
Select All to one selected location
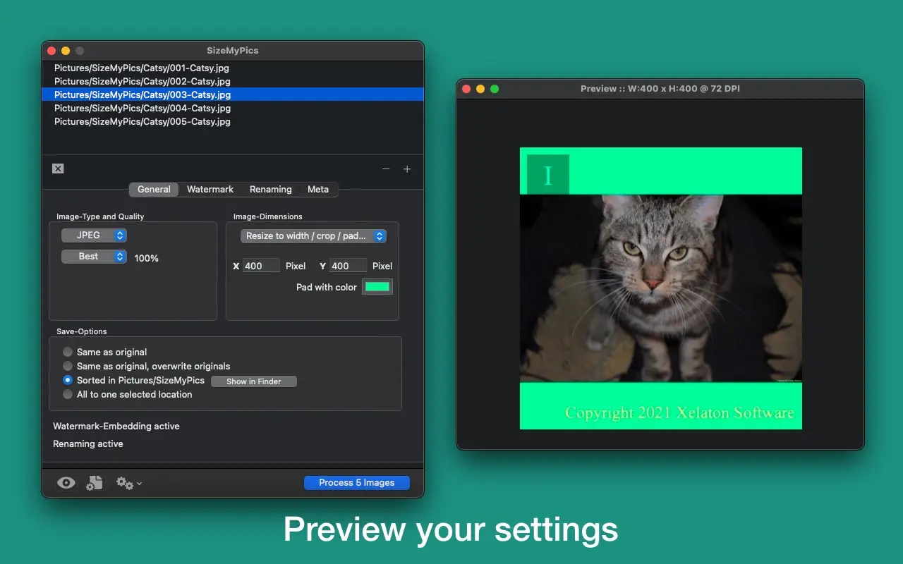point(68,394)
